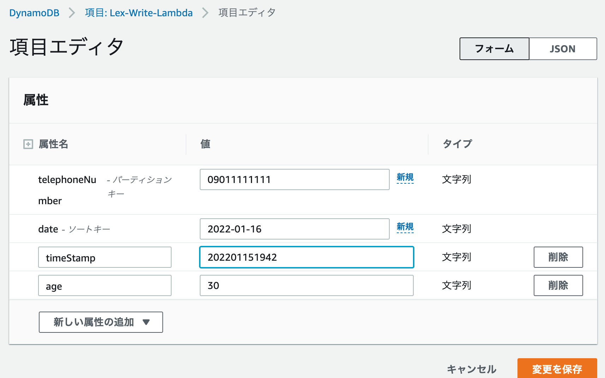Open 項目: Lex-Write-Lambda breadcrumb

138,12
